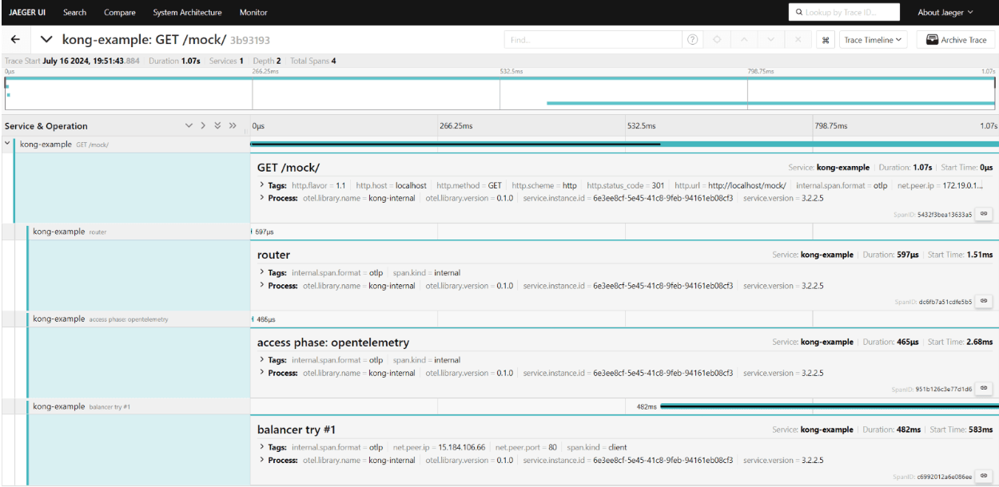Collapse one span level using single down-chevron icon
999x487 pixels.
coord(189,125)
